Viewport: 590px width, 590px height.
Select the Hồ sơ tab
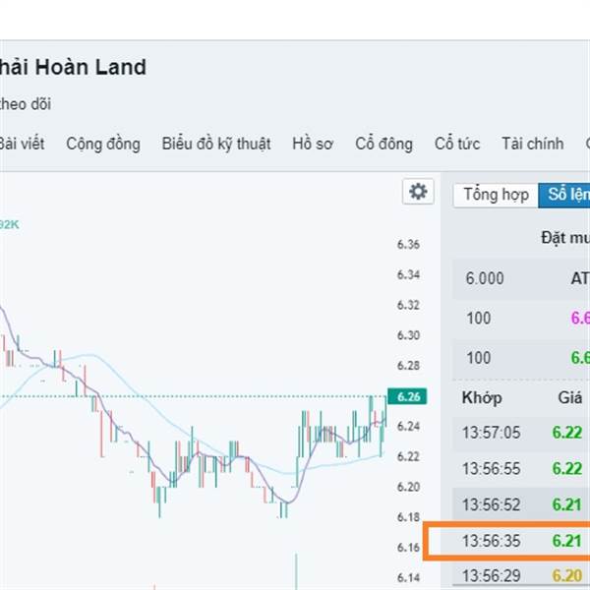(313, 144)
